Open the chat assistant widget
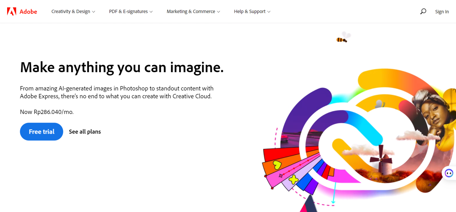The image size is (456, 212). coord(449,173)
